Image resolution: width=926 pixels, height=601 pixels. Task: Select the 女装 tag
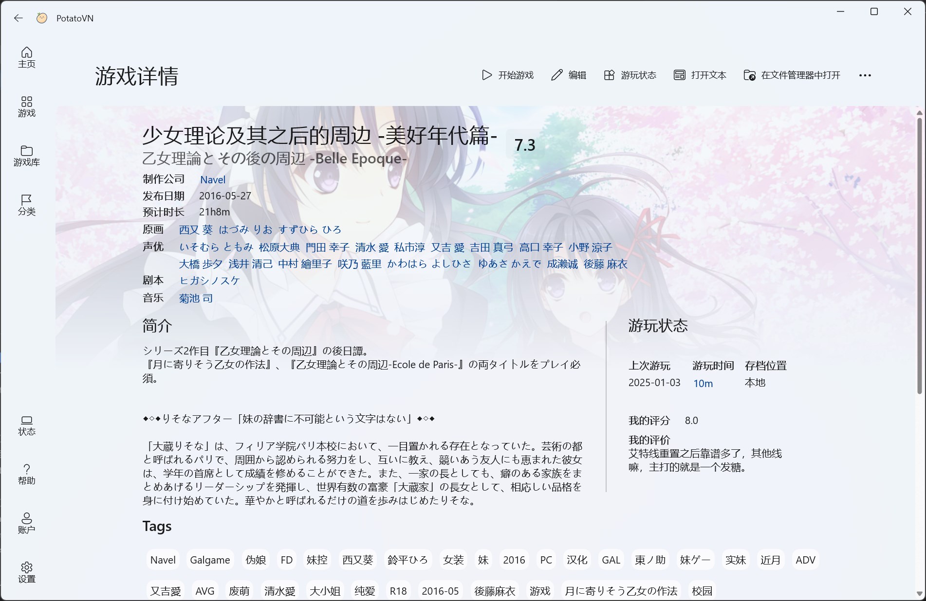[453, 560]
